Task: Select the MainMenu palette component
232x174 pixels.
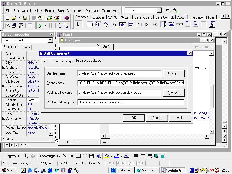Action: point(98,24)
